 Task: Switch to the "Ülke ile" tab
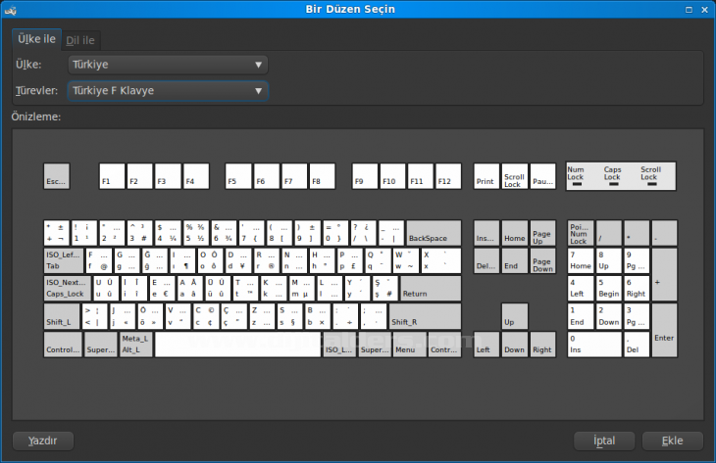click(36, 39)
